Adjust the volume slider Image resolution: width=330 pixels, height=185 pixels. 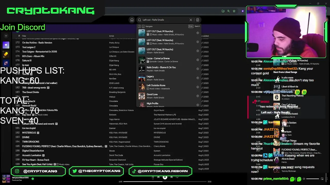click(x=312, y=179)
